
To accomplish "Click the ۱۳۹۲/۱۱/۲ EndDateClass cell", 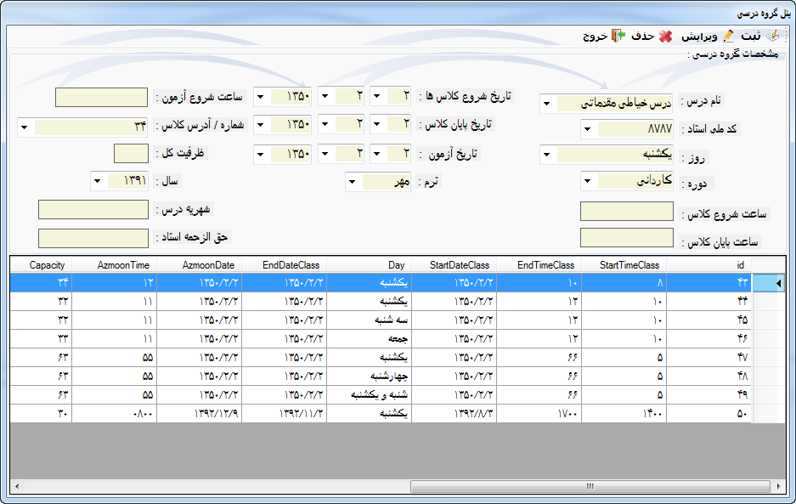I will (x=285, y=414).
